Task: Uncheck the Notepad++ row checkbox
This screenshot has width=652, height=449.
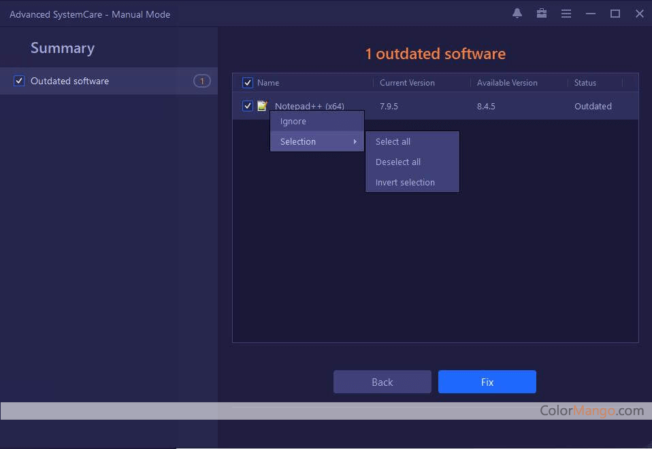Action: point(248,106)
